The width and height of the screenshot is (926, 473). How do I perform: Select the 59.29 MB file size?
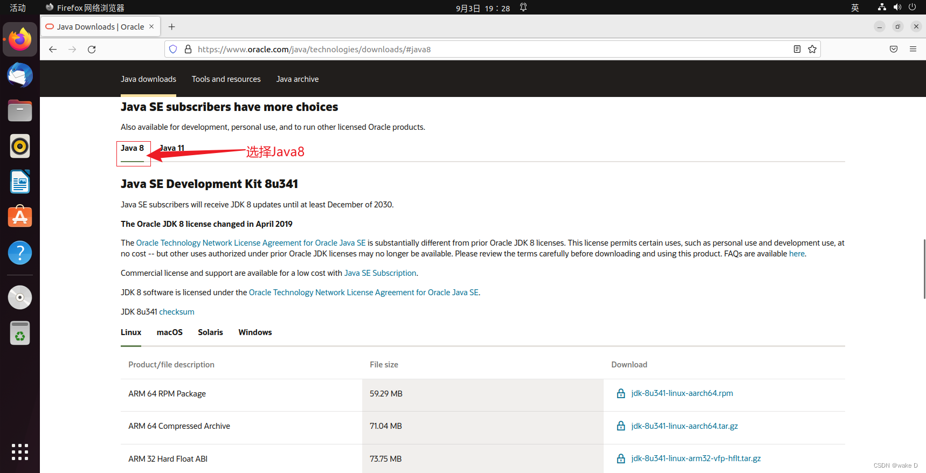coord(386,394)
